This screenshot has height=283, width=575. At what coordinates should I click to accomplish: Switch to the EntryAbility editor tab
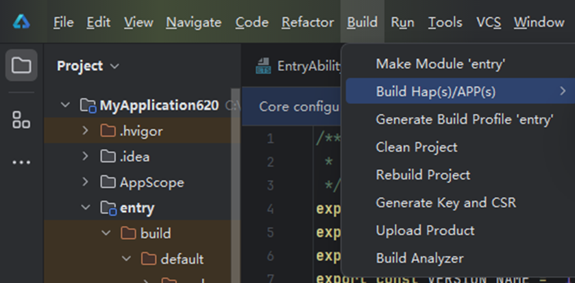click(x=308, y=66)
